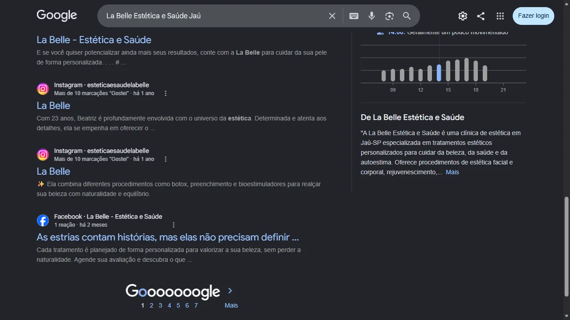Expand business description with the Mais link
The image size is (570, 320).
point(452,172)
